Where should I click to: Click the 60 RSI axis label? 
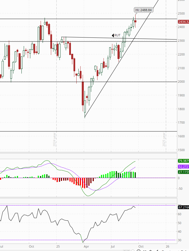coord(180,214)
